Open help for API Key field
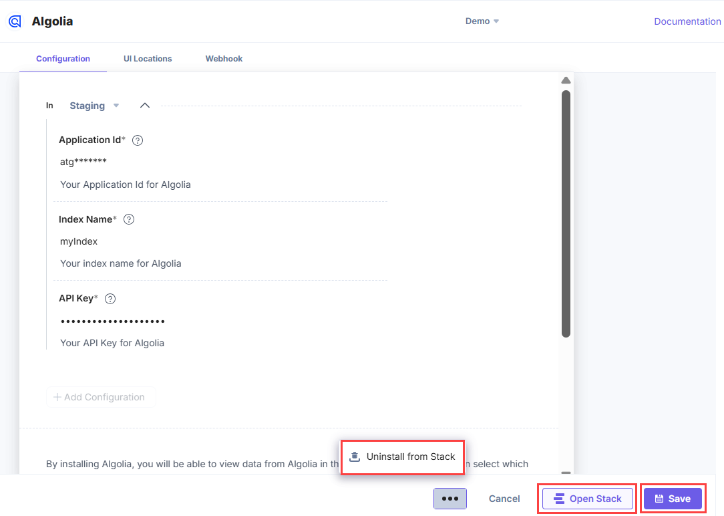724x516 pixels. pyautogui.click(x=110, y=299)
